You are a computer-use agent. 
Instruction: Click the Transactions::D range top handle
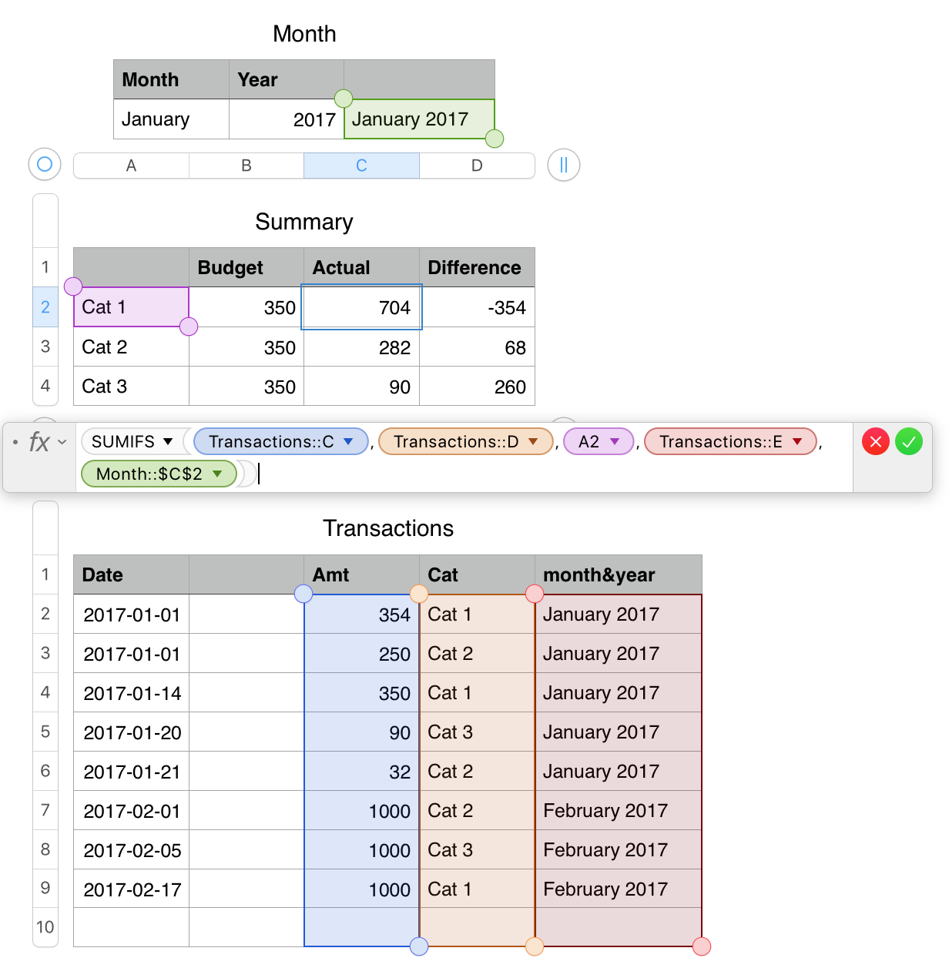point(419,594)
